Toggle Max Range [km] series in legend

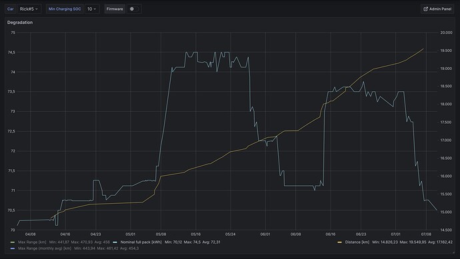coord(32,242)
